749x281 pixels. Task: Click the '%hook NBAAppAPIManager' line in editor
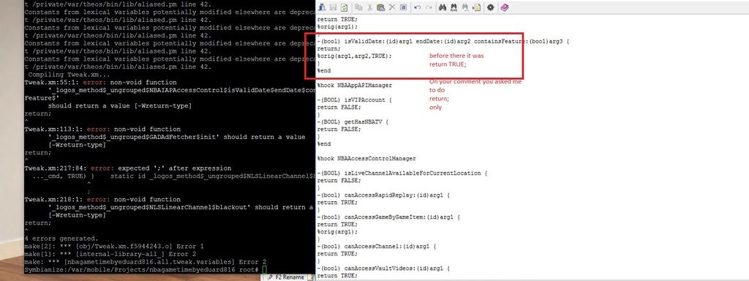(355, 86)
